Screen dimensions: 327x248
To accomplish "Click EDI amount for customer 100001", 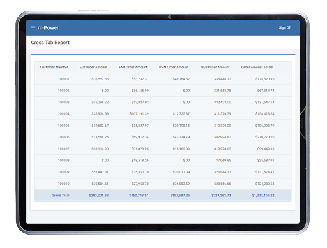I will (100, 79).
